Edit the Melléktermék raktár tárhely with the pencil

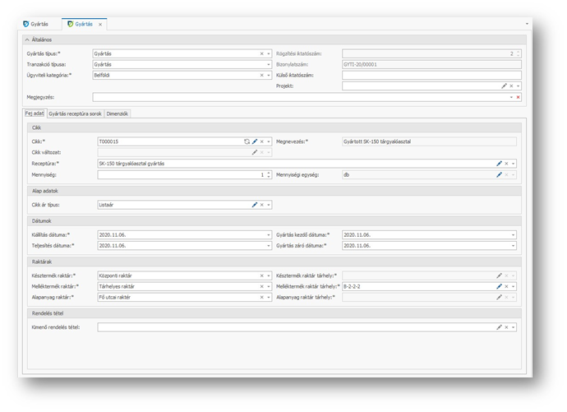point(499,286)
